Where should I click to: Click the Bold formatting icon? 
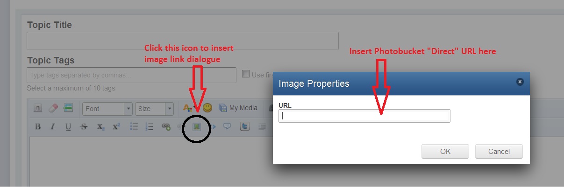pyautogui.click(x=38, y=126)
